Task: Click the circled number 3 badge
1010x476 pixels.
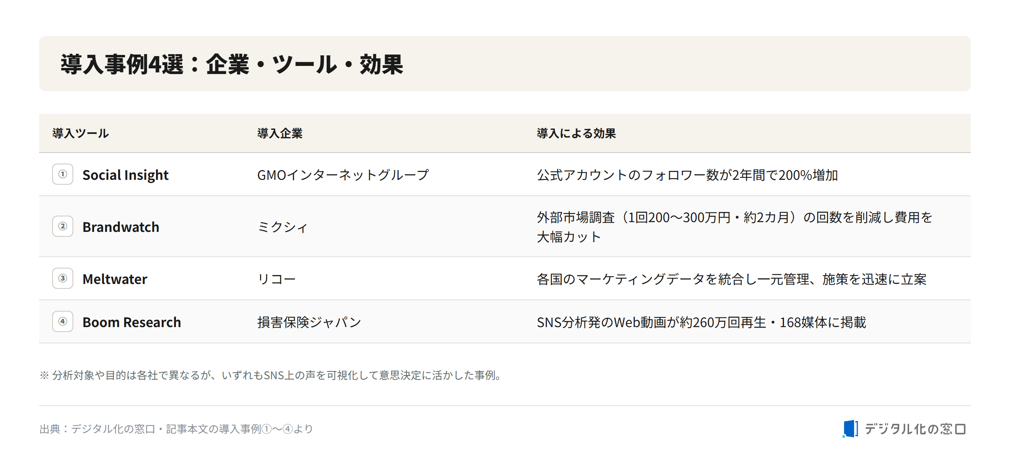Action: [63, 278]
